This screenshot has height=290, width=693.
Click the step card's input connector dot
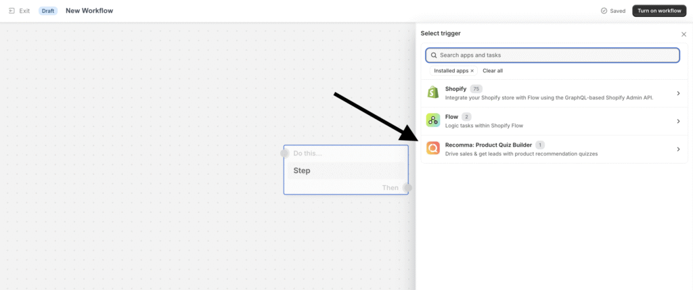(x=285, y=153)
